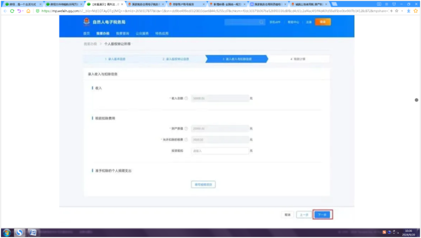Open the Windows Start button
The image size is (421, 238).
pos(7,232)
